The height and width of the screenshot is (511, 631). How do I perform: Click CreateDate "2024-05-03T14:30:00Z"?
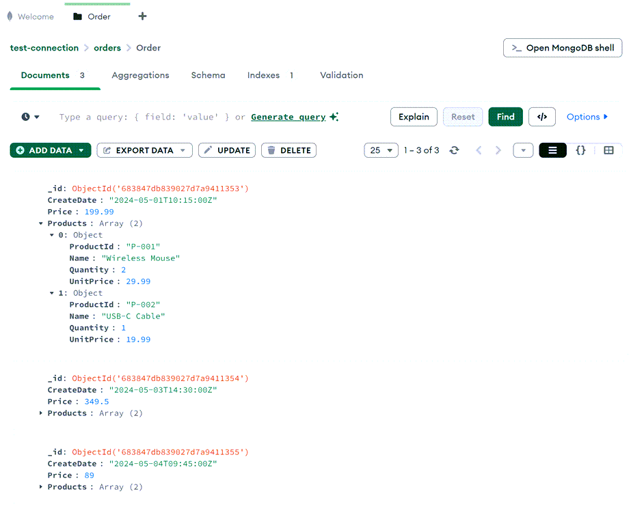click(163, 389)
